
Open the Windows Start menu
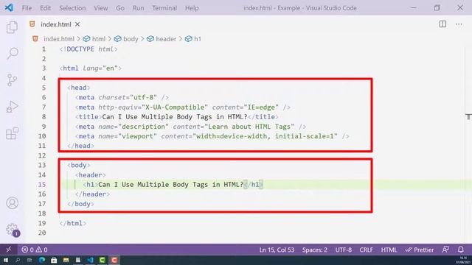[x=5, y=260]
